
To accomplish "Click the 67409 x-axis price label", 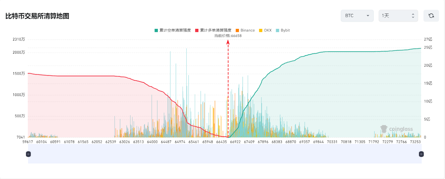I will (249, 142).
